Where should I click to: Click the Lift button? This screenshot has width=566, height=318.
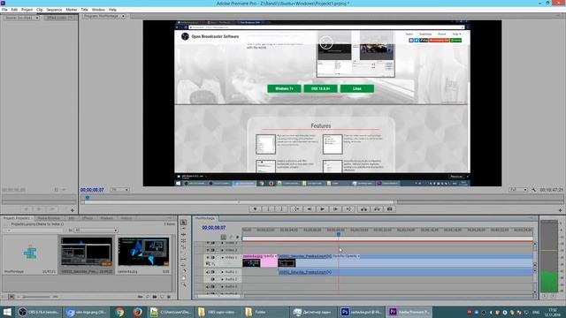click(x=363, y=209)
